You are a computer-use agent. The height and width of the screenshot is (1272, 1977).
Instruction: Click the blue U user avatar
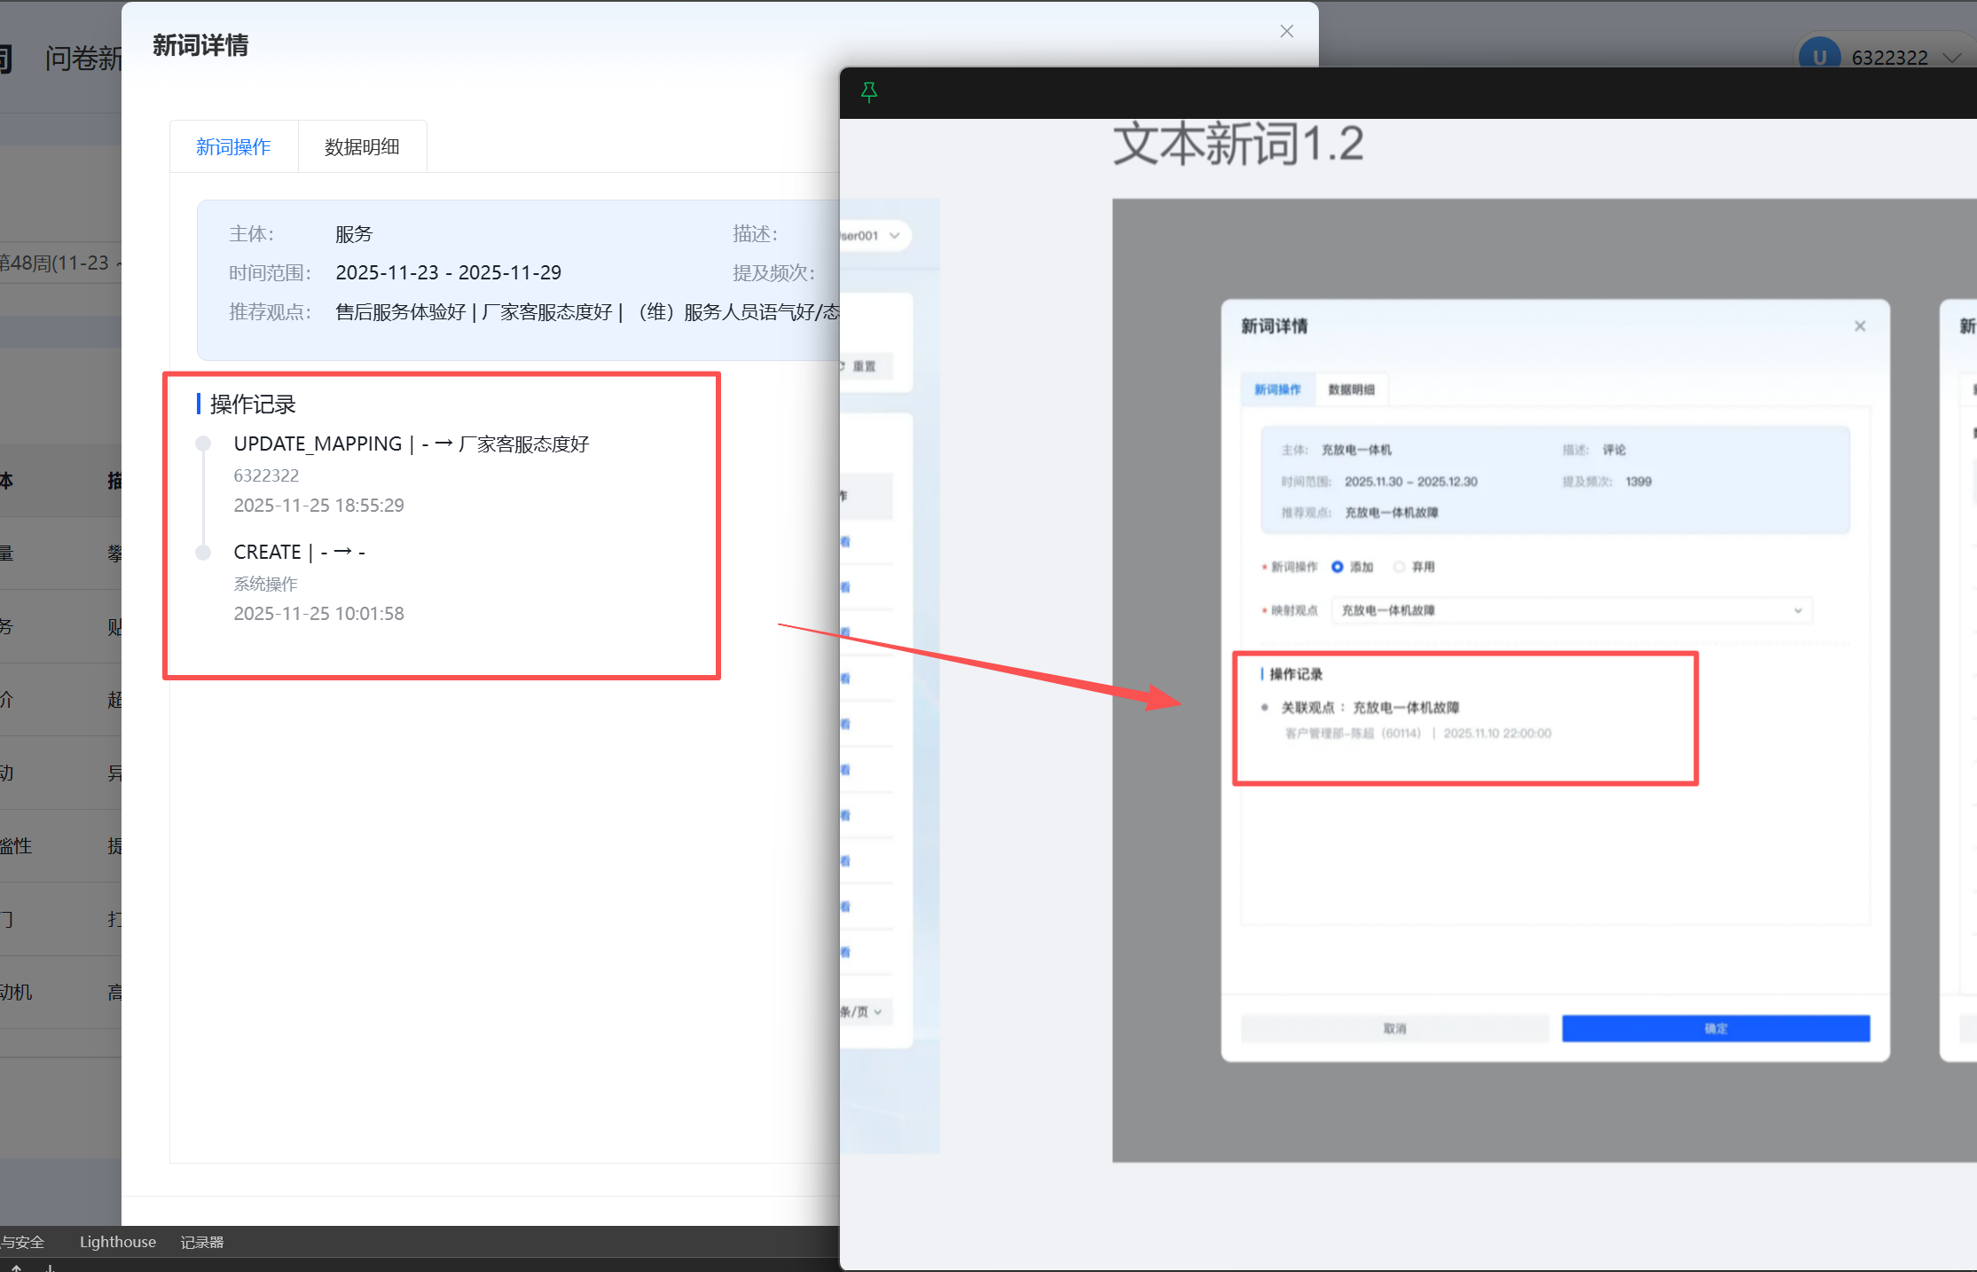click(x=1818, y=57)
